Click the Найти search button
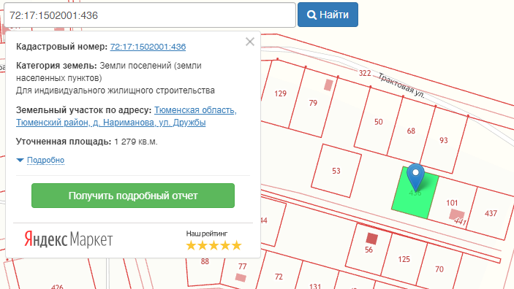This screenshot has height=289, width=514. pyautogui.click(x=328, y=15)
